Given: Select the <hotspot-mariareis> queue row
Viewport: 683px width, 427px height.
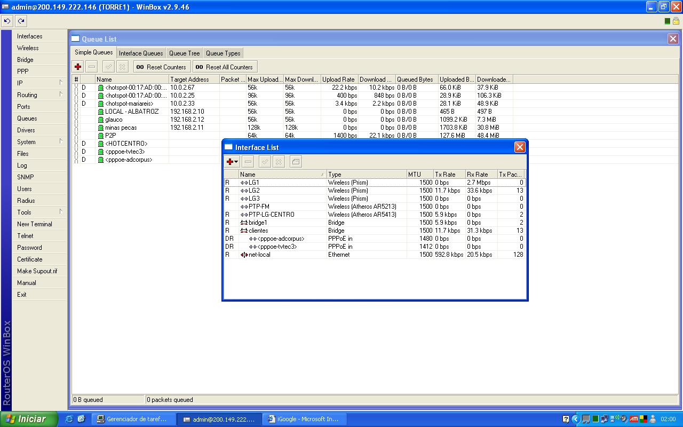Looking at the screenshot, I should [292, 104].
